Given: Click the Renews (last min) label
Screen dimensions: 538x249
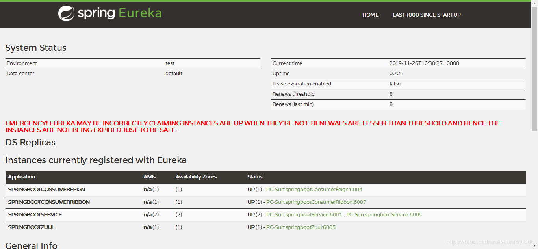Looking at the screenshot, I should tap(293, 104).
